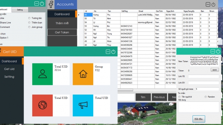
Task: Minimize the Accounts window
Action: (208, 5)
